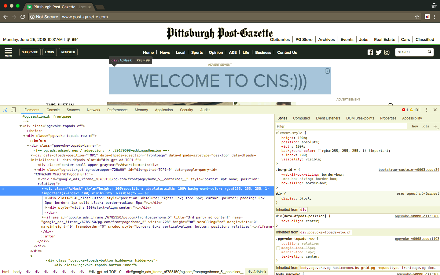
Task: Collapse the pgevoke-topads cf div node
Action: (x=21, y=126)
